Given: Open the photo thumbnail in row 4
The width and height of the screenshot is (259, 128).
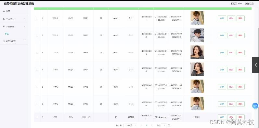Looking at the screenshot, I should (x=197, y=69).
